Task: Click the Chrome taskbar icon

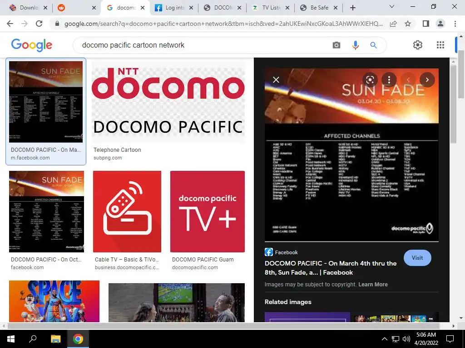Action: [x=78, y=339]
